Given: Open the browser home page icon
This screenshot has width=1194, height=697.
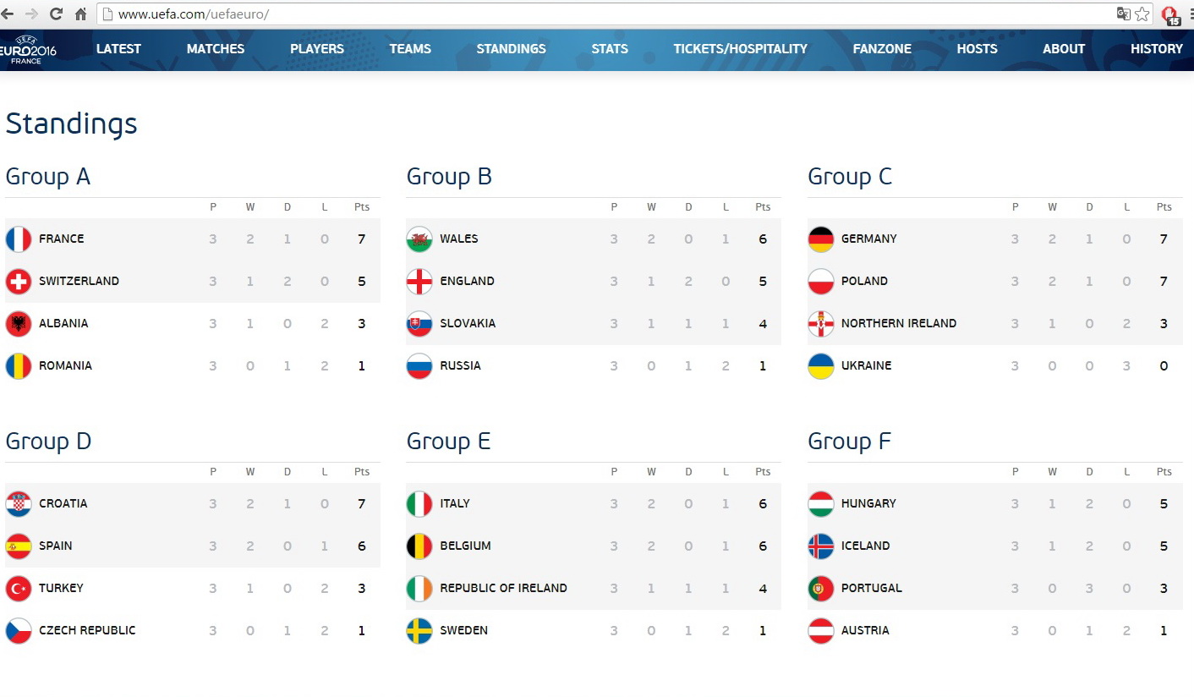Looking at the screenshot, I should pyautogui.click(x=81, y=14).
